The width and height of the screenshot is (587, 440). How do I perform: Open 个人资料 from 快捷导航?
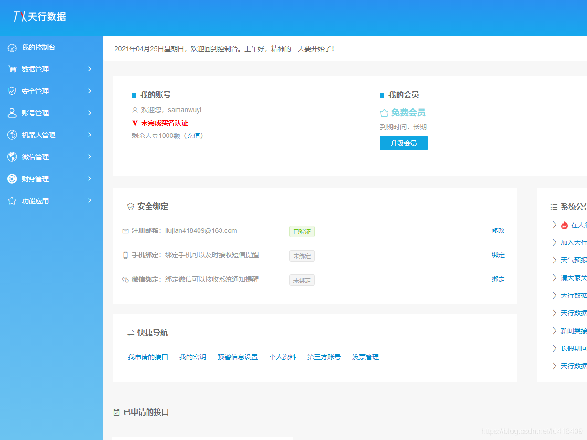[x=283, y=357]
